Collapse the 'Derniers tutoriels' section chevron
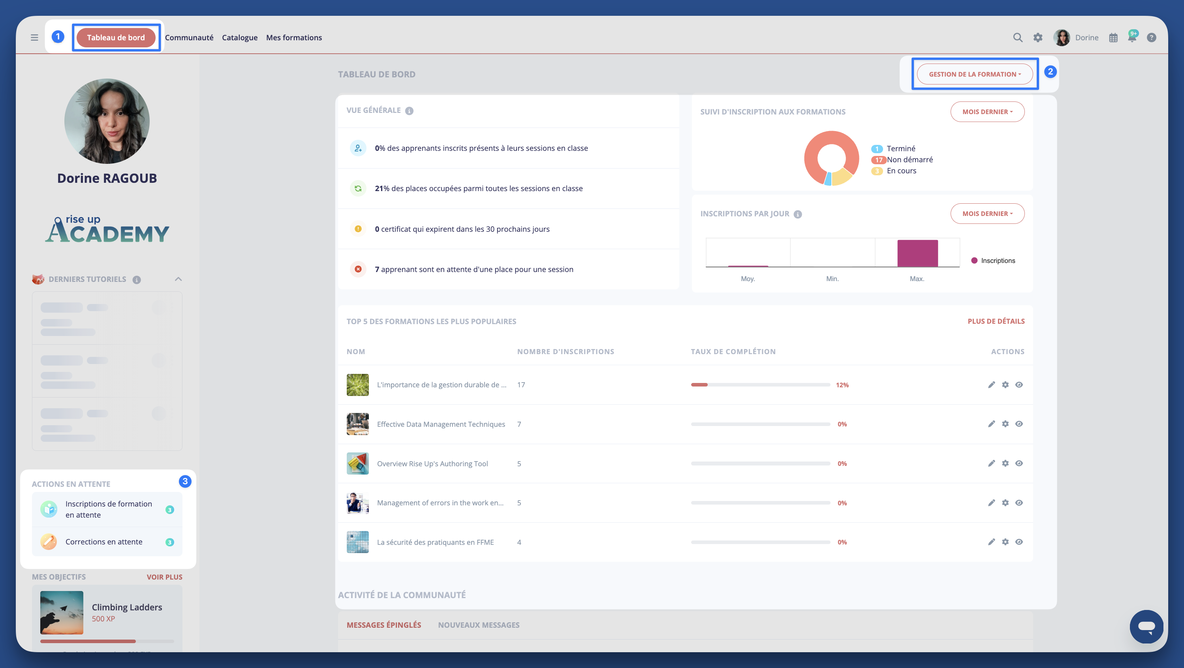 (179, 279)
